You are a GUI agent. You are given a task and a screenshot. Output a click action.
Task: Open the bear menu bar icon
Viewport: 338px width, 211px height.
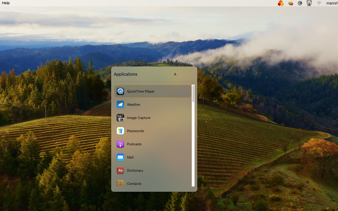309,3
